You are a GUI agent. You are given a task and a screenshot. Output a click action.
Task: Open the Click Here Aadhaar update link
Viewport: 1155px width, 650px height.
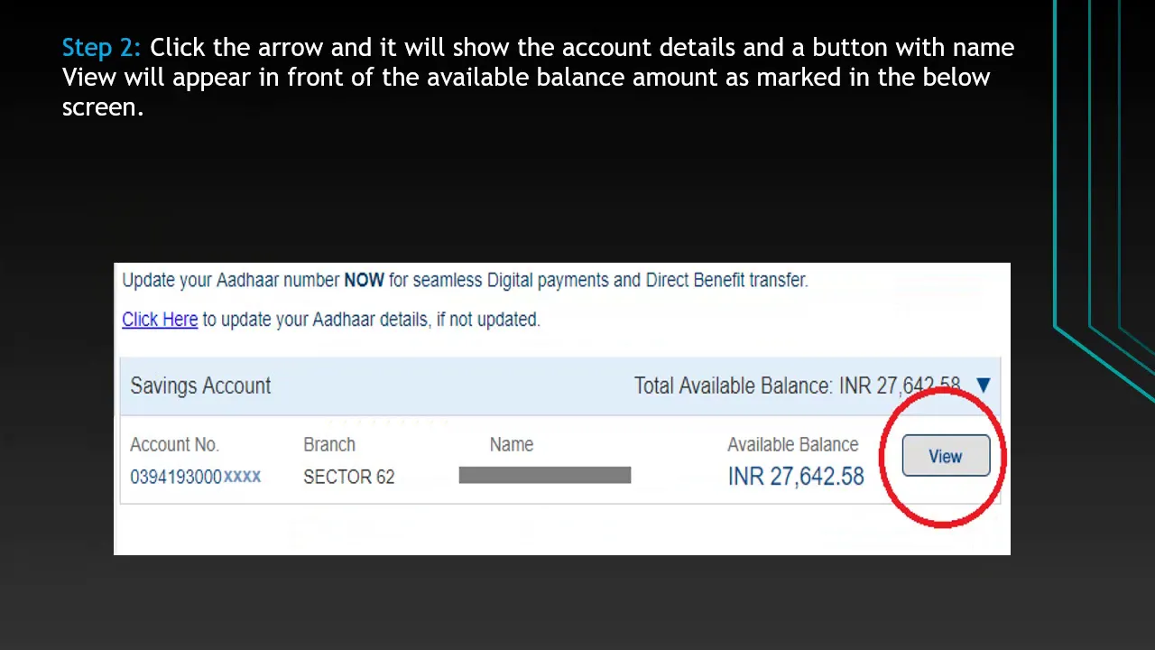click(160, 320)
